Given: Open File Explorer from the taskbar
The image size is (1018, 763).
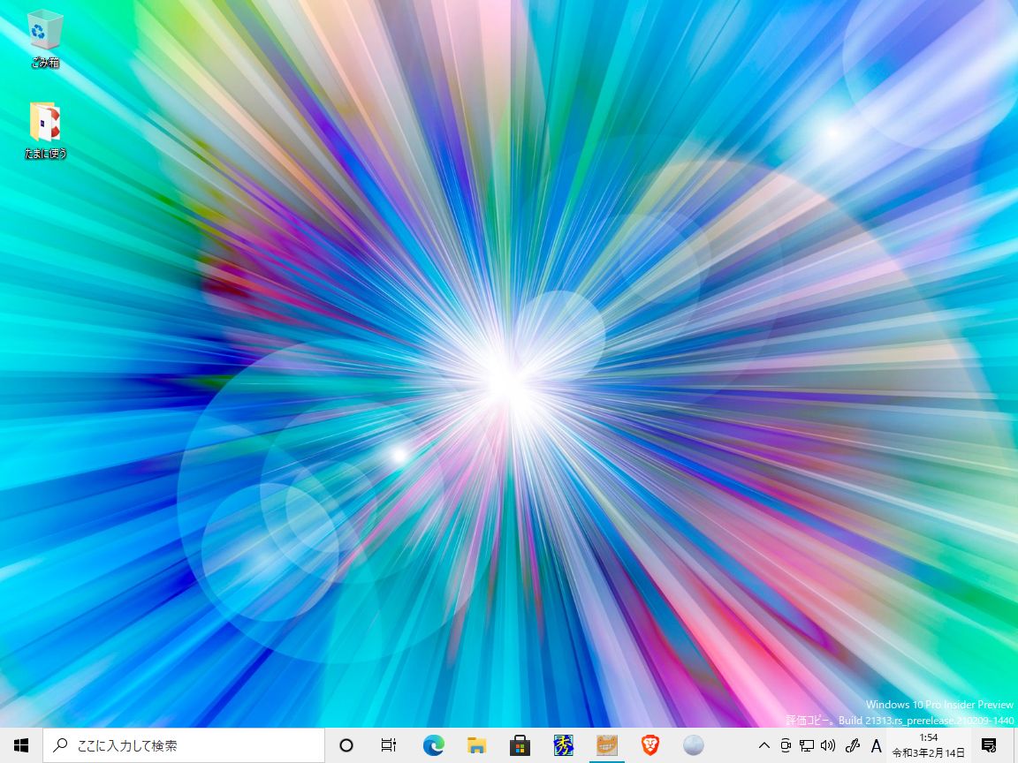Looking at the screenshot, I should point(476,745).
